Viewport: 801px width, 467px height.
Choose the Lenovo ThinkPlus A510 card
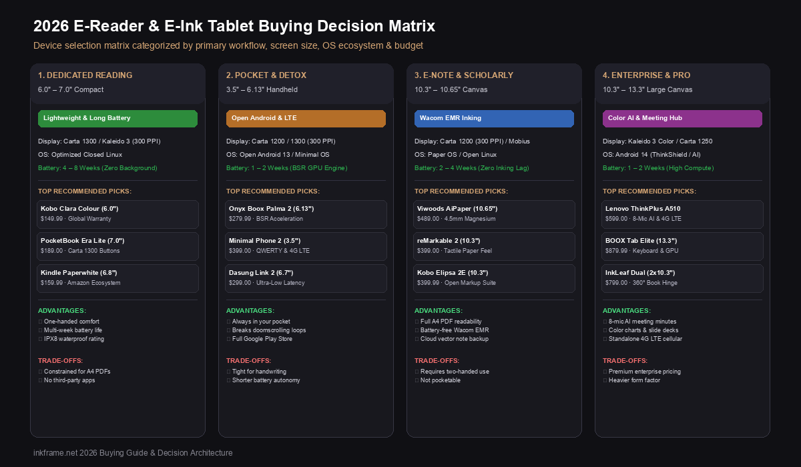[x=682, y=214]
